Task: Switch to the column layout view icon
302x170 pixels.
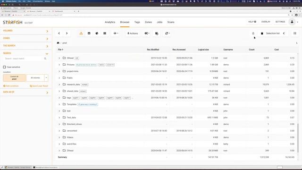Action: click(x=89, y=34)
